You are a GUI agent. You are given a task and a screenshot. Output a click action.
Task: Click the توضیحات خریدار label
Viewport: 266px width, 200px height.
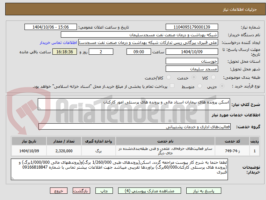click(251, 170)
